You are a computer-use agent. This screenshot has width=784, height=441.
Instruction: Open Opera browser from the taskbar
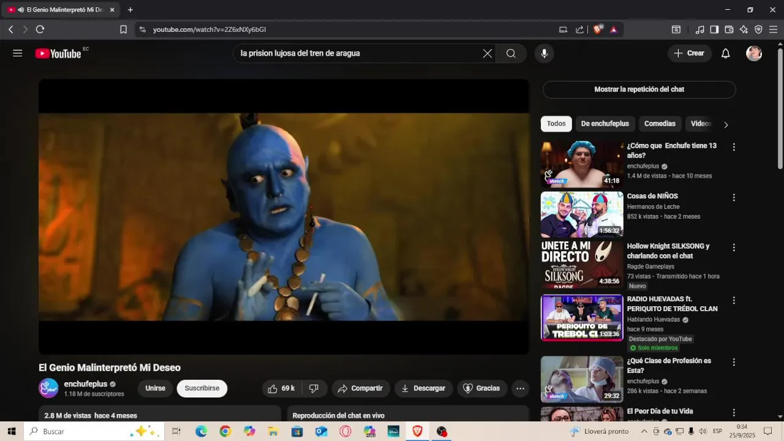click(345, 431)
